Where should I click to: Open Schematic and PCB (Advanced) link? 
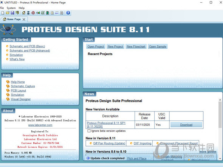tap(30, 51)
